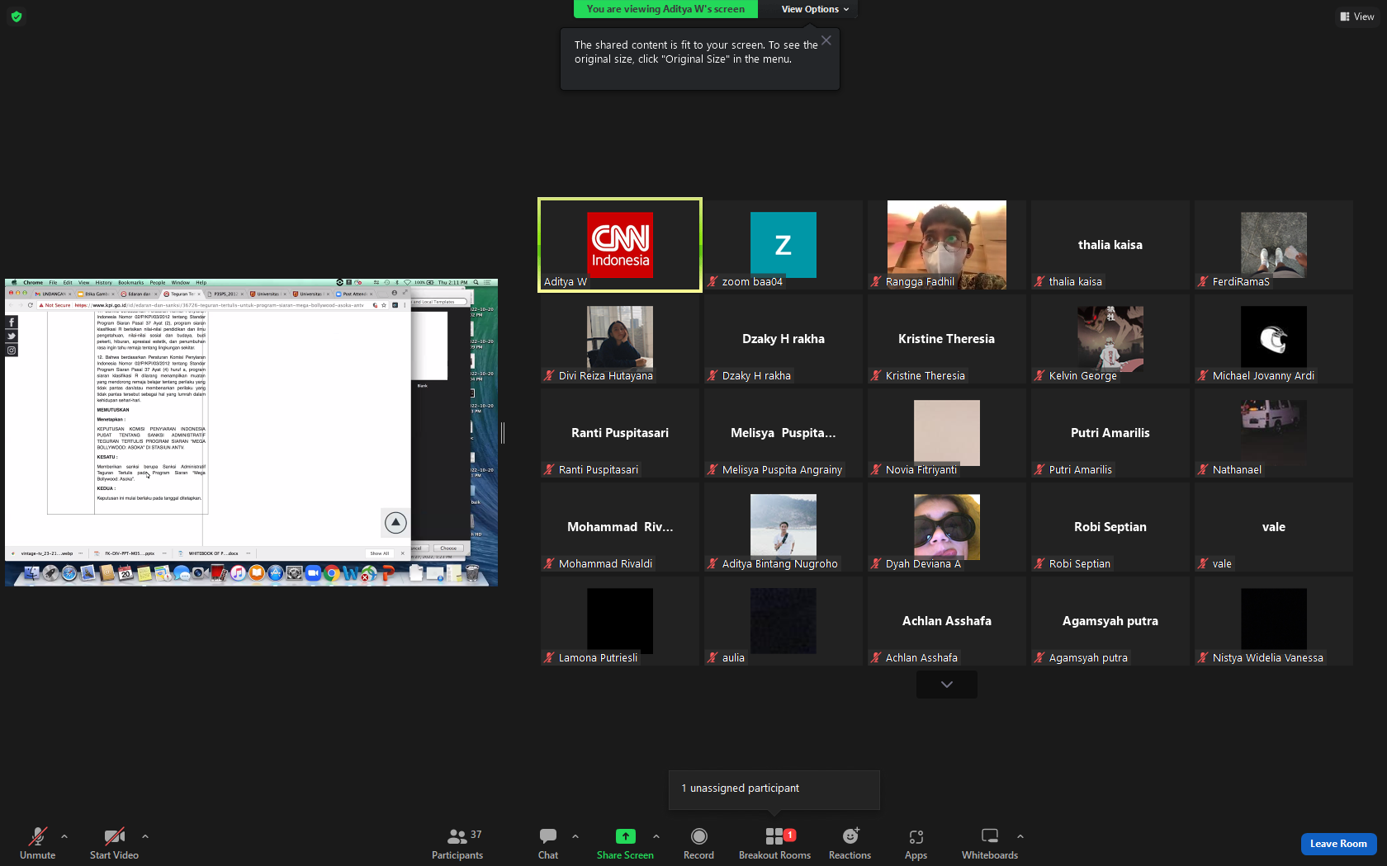Select thalia kaisa's participant tile

point(1110,245)
